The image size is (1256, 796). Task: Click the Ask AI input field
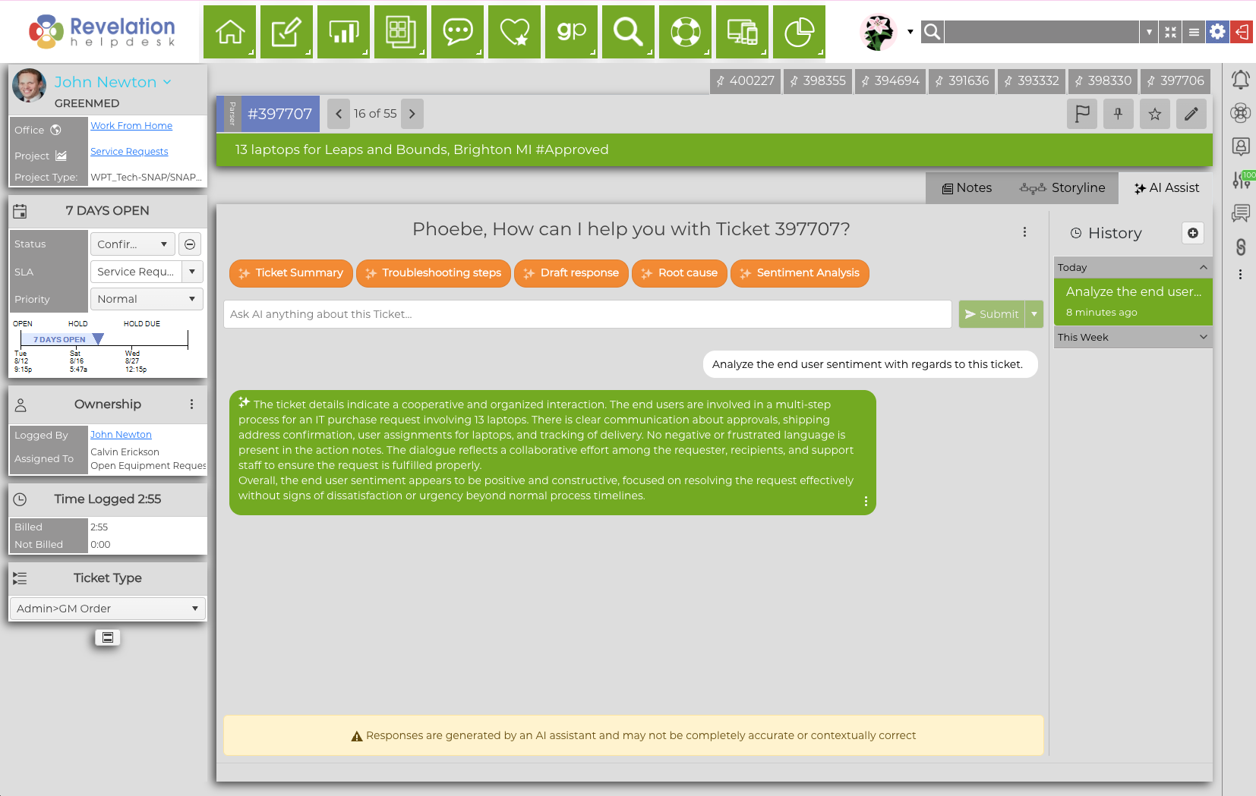click(x=586, y=314)
